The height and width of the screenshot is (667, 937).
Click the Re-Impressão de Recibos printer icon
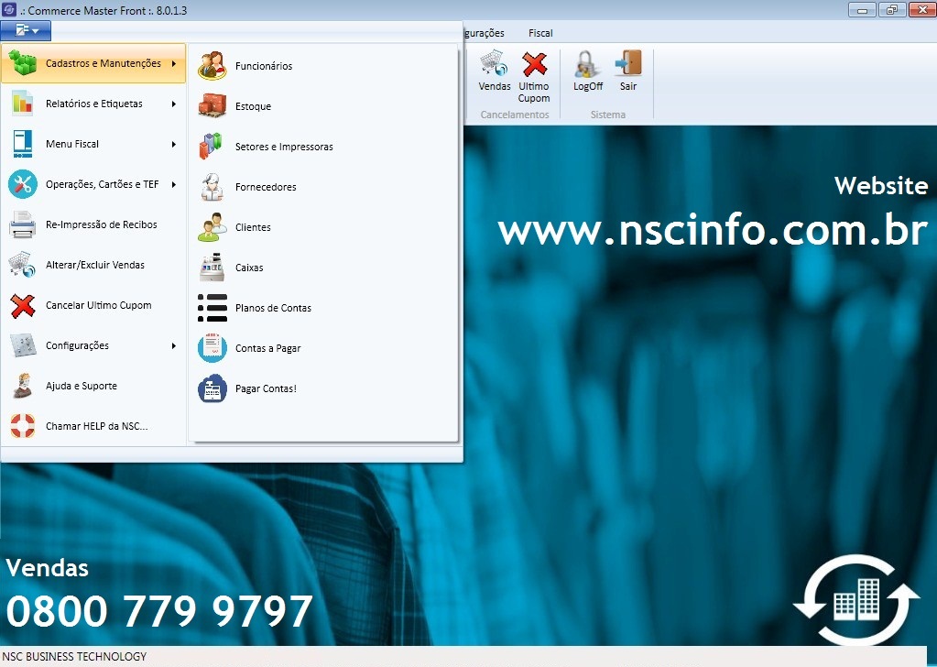click(x=23, y=224)
